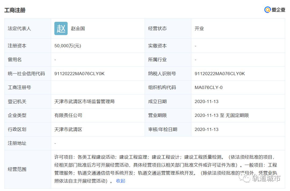Click the 开业 status text

click(200, 28)
